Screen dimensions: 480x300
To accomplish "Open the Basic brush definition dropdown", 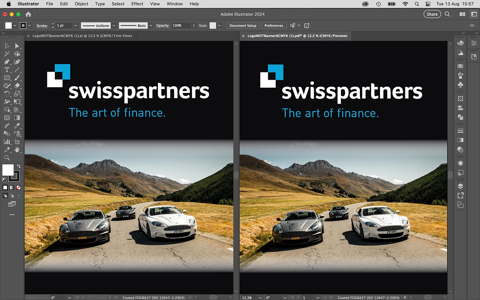I will 151,26.
